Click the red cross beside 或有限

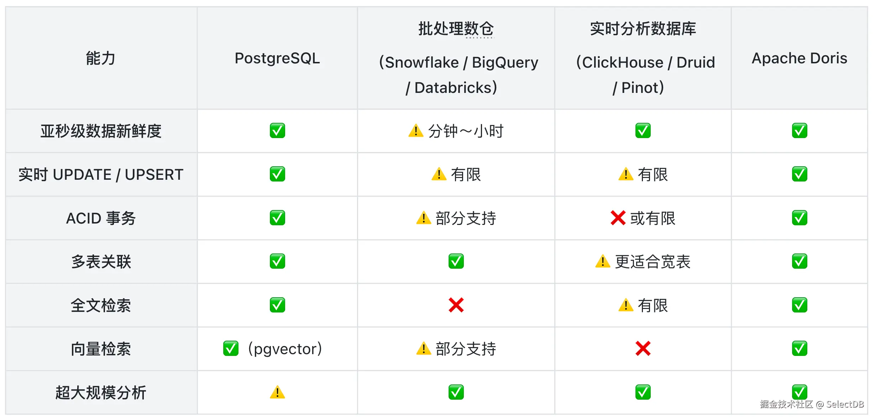618,218
